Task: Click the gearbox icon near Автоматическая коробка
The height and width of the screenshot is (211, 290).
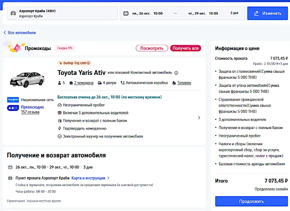Action: [123, 83]
